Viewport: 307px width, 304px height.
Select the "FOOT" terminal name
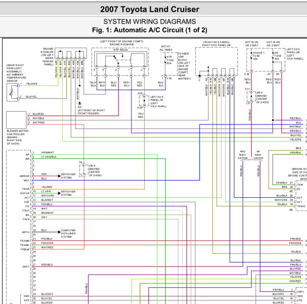point(26,210)
